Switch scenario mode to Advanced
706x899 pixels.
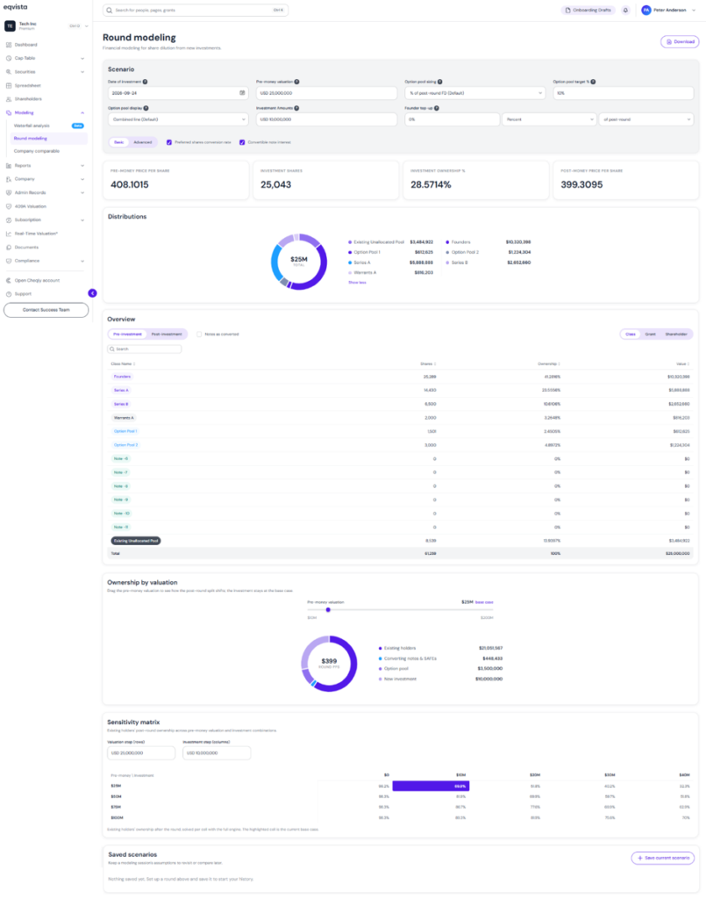[x=143, y=142]
